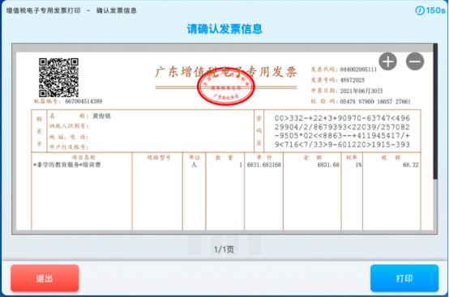This screenshot has width=449, height=297.
Task: Click the tax amount 68.32
Action: [x=411, y=164]
